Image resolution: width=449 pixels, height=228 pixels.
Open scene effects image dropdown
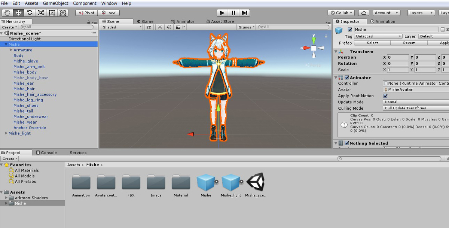[180, 27]
